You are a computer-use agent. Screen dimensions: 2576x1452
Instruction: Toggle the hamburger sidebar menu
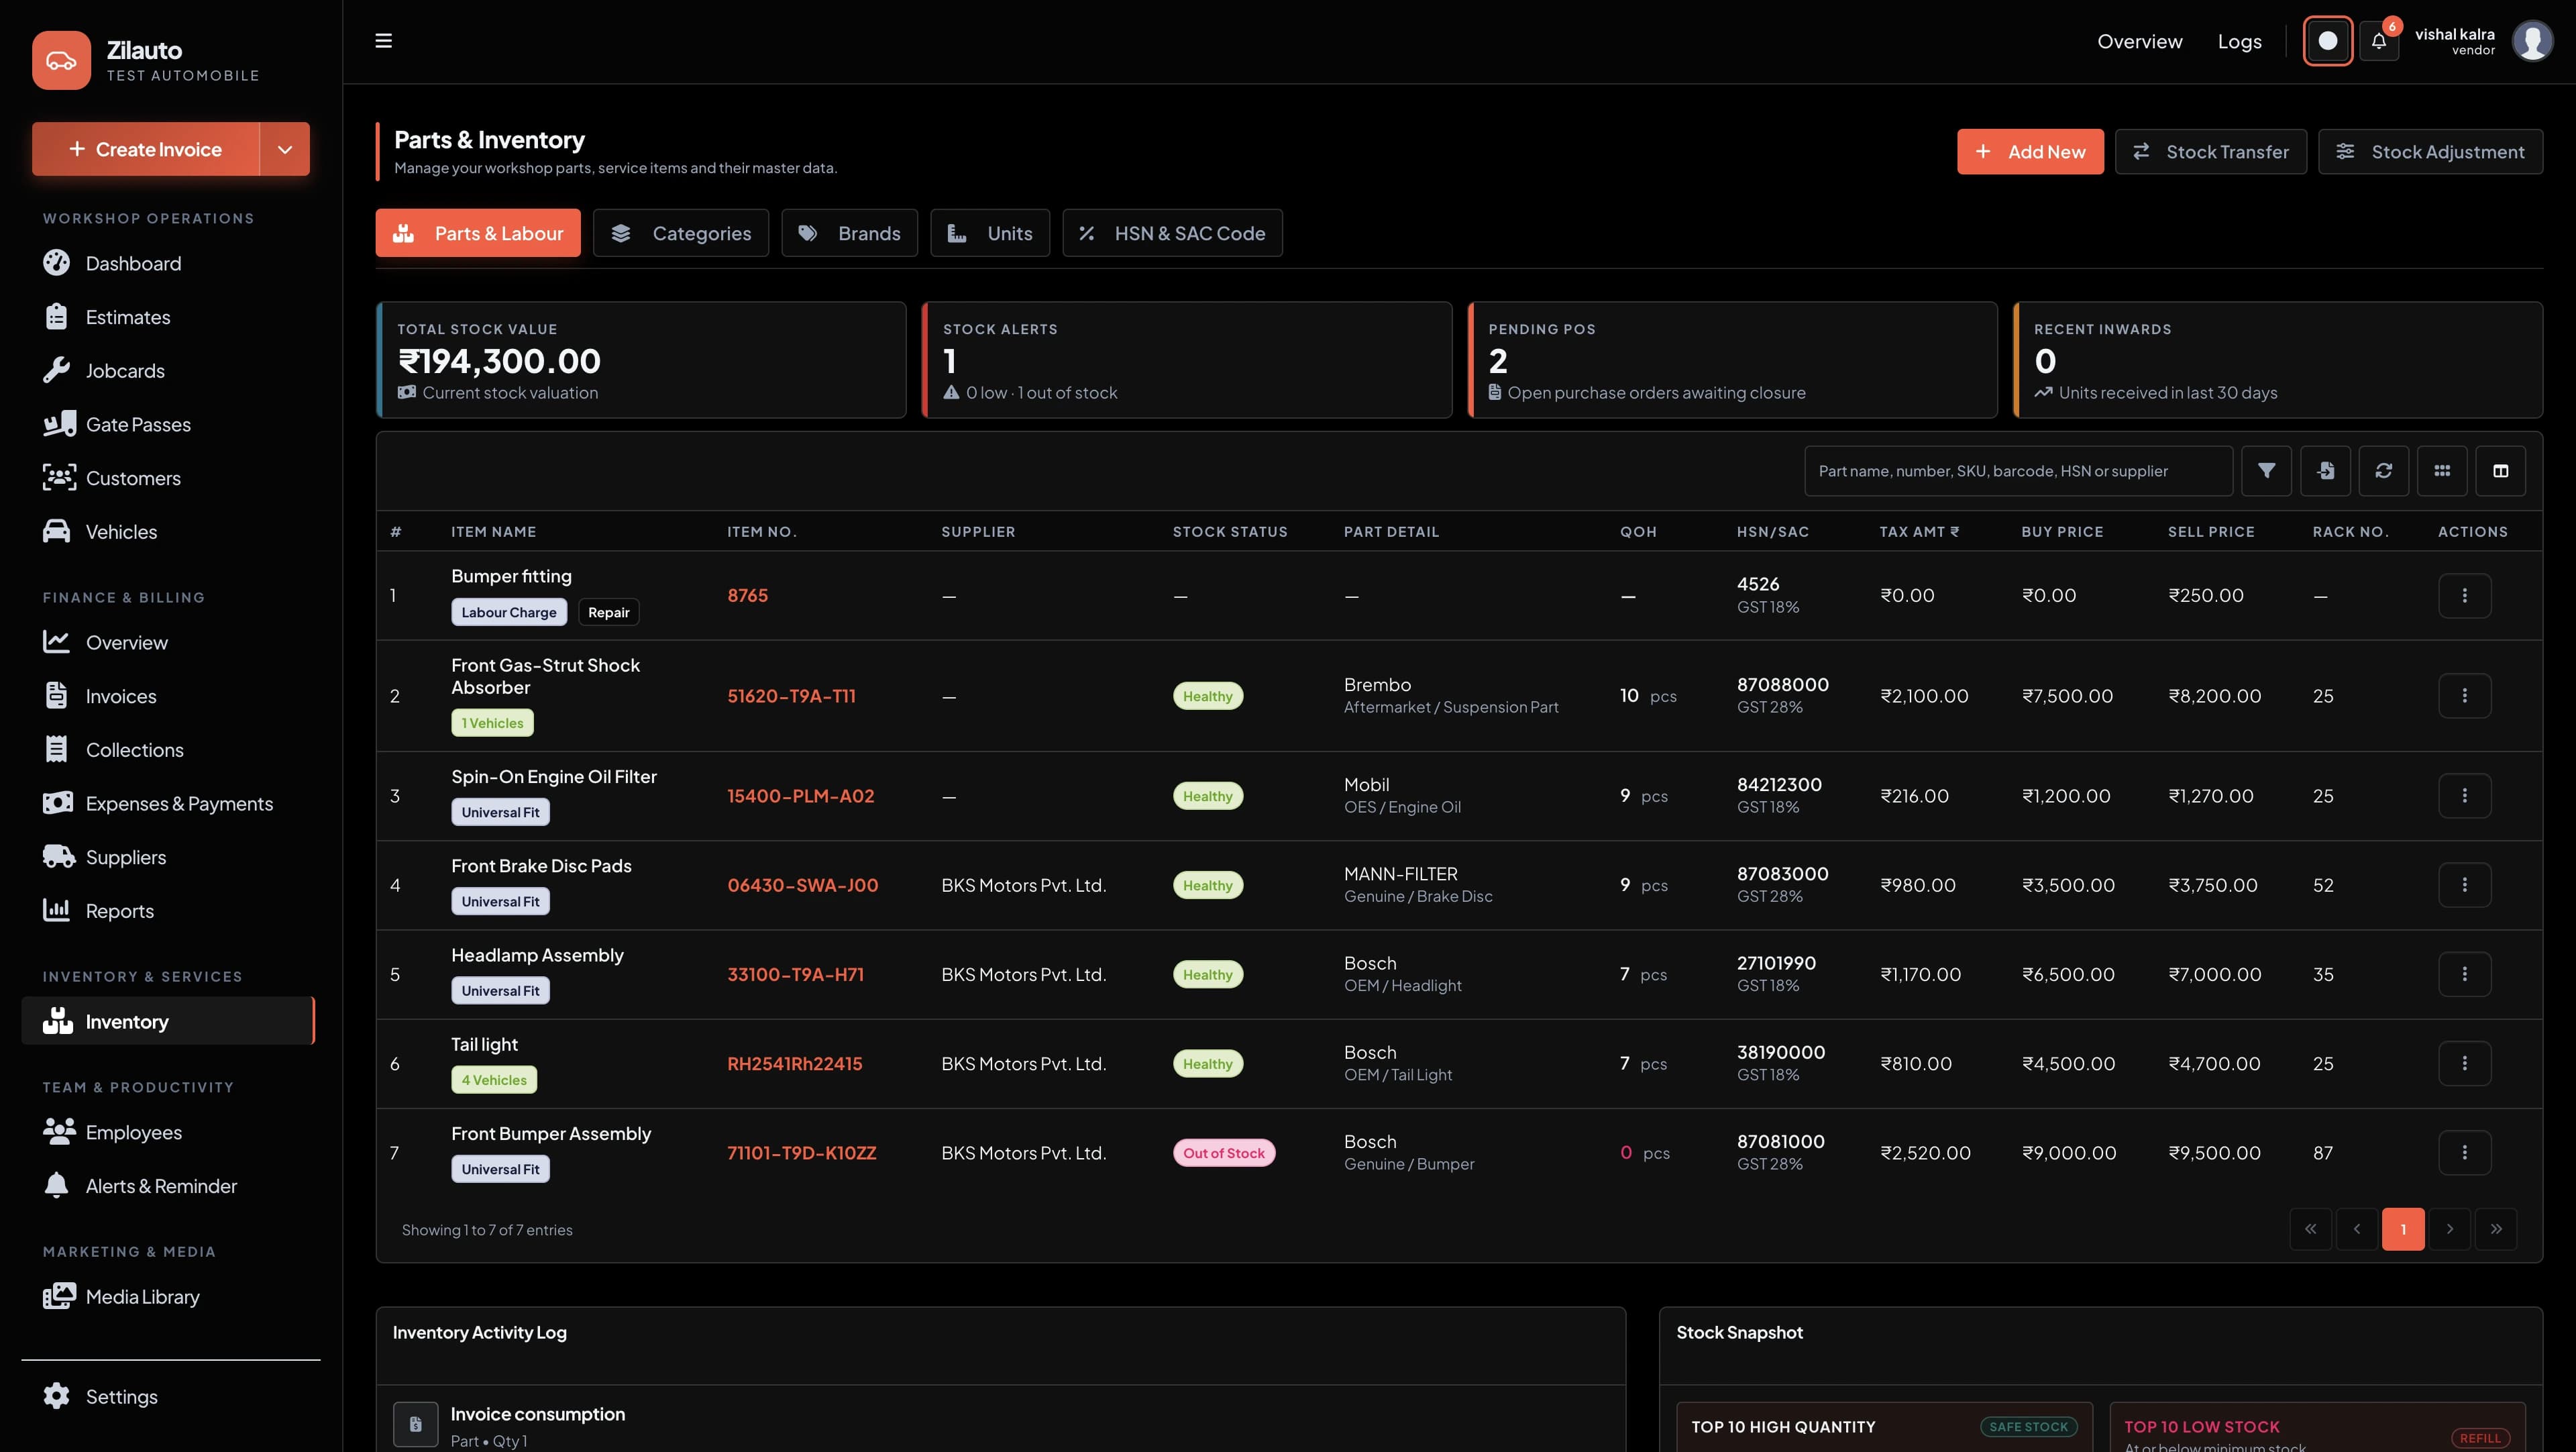coord(383,41)
